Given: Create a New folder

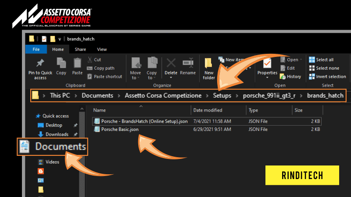Looking at the screenshot, I should (209, 68).
